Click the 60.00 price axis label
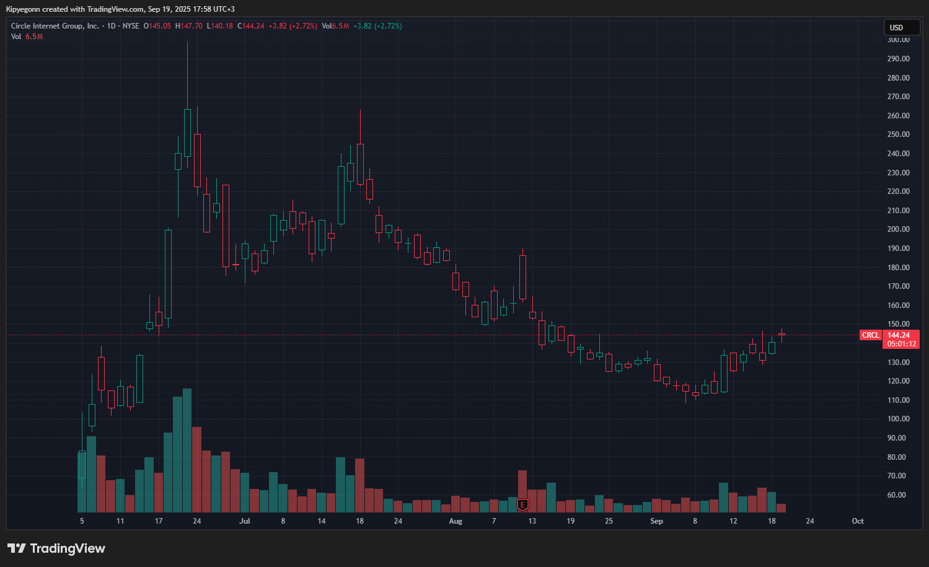Viewport: 929px width, 567px height. point(897,495)
